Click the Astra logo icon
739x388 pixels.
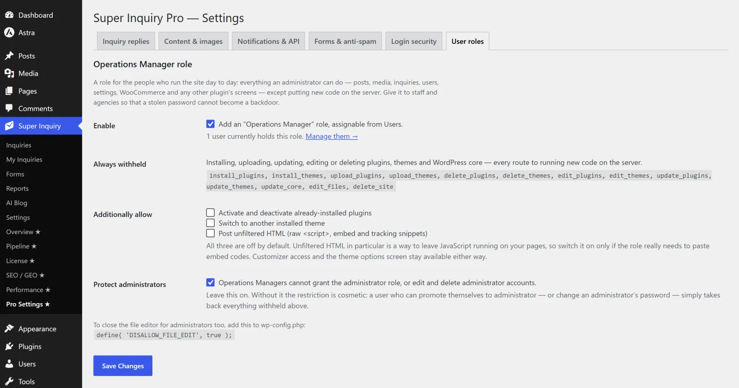(9, 33)
